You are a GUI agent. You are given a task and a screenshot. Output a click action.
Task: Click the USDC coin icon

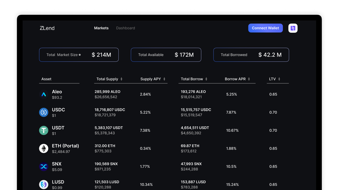(x=44, y=112)
